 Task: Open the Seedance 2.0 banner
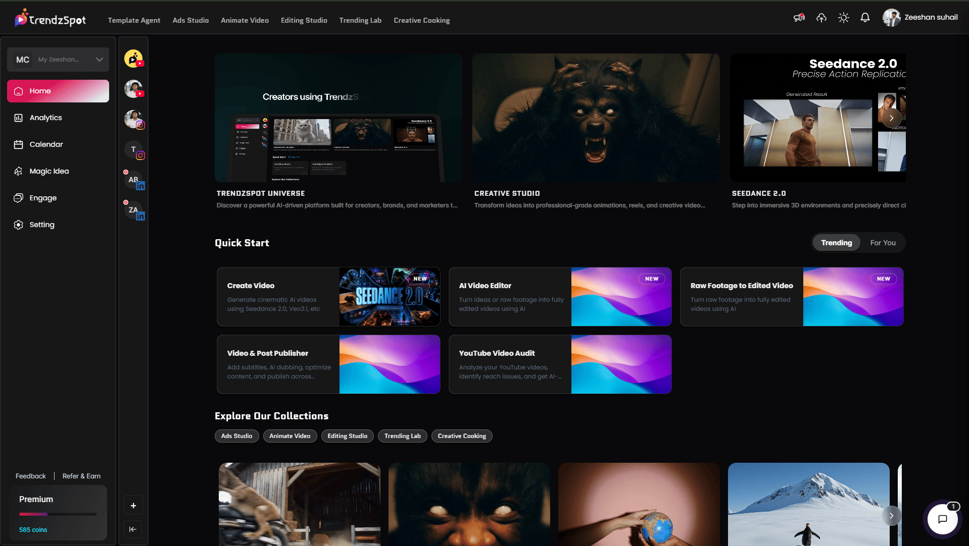[x=818, y=118]
